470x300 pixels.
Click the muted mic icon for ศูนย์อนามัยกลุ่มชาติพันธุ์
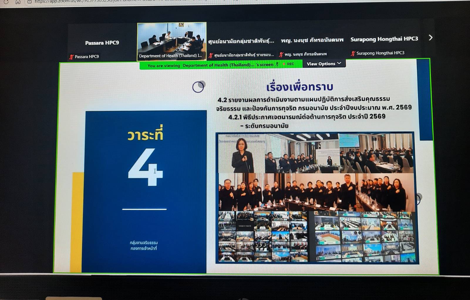pyautogui.click(x=210, y=55)
